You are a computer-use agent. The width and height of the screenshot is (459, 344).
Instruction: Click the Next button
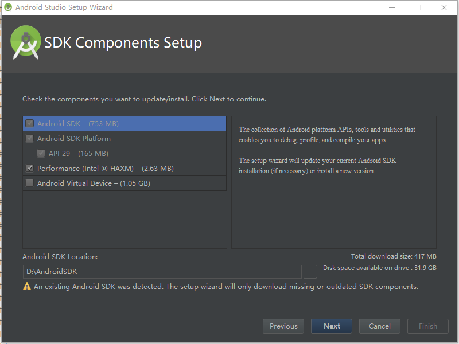pyautogui.click(x=331, y=326)
